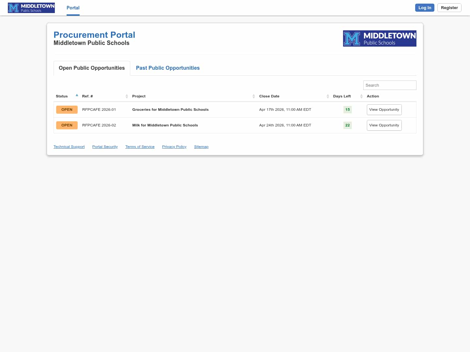
Task: Click the 22 days left badge
Action: click(x=347, y=125)
